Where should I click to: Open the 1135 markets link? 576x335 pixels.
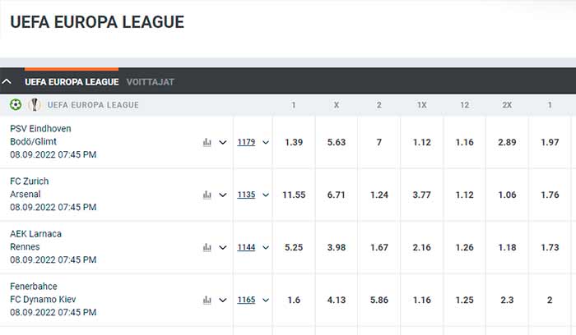tap(246, 195)
